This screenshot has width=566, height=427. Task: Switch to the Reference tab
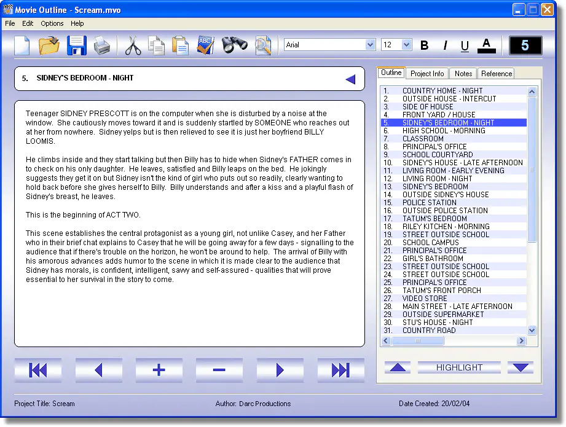[497, 74]
